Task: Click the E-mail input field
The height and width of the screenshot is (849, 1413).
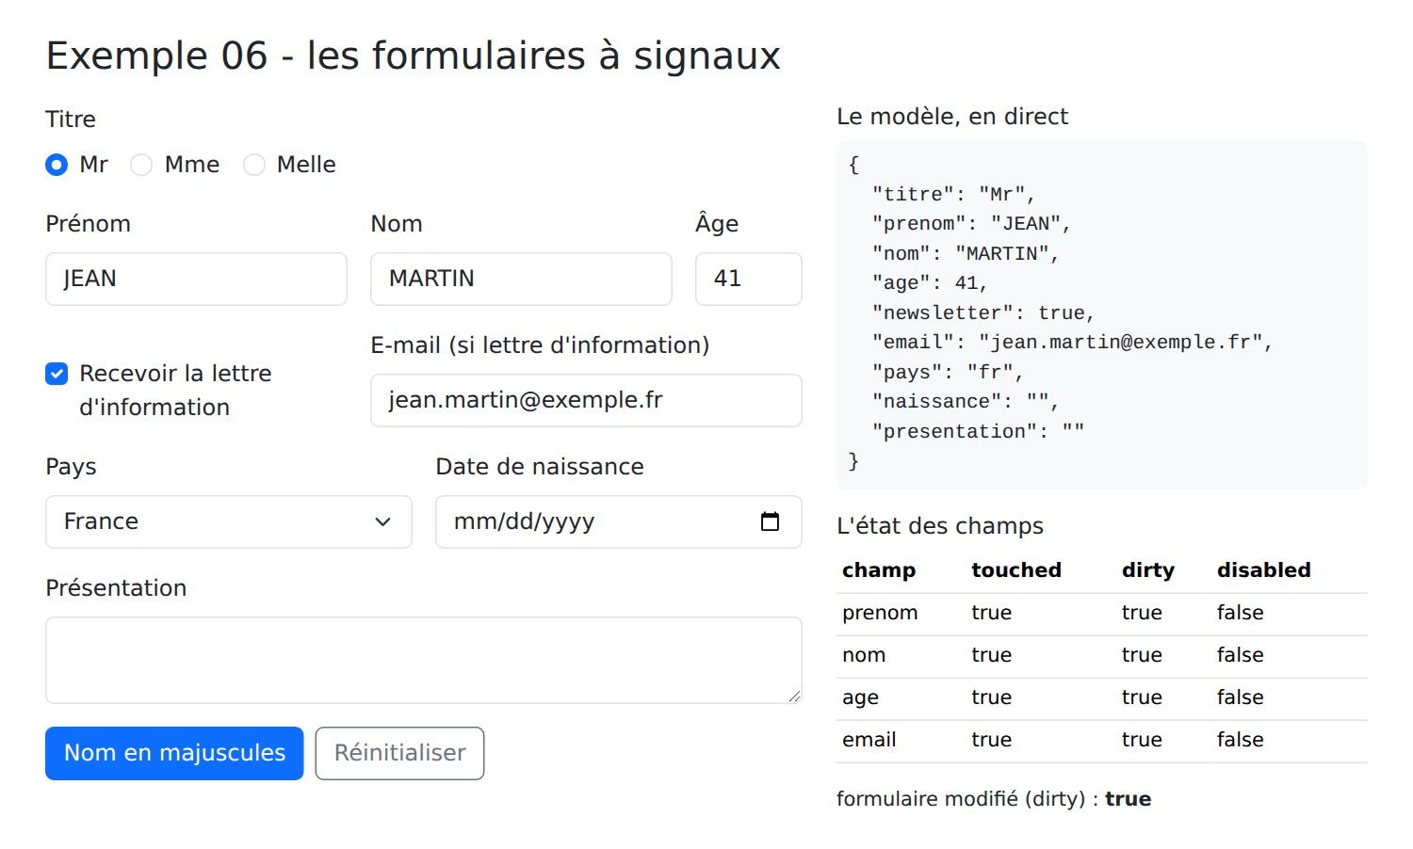Action: (586, 400)
